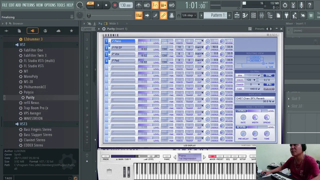Toggle the IFXs button in Global section
Image resolution: width=320 pixels, height=180 pixels.
tap(269, 84)
